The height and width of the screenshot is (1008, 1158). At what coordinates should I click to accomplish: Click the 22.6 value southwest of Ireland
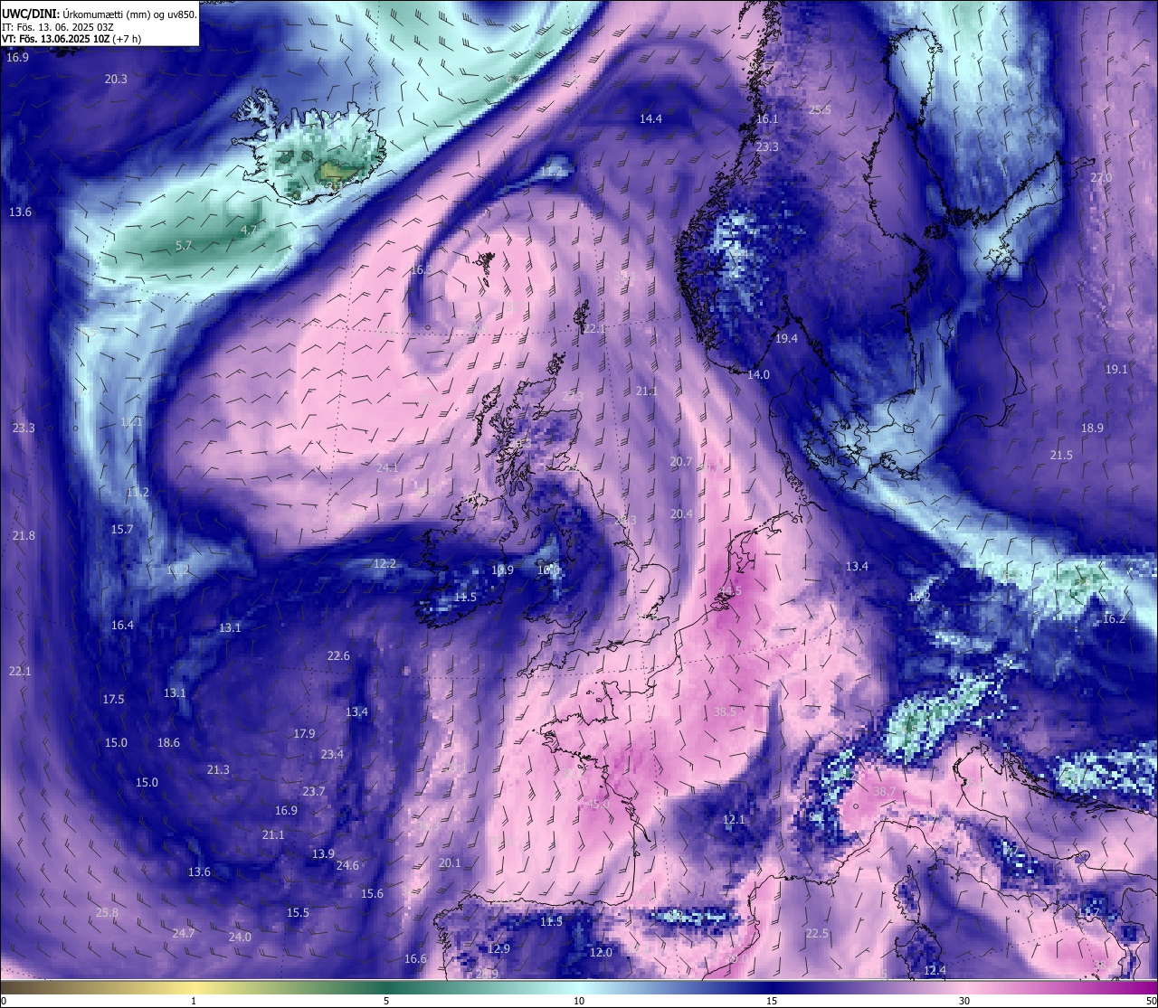[338, 655]
